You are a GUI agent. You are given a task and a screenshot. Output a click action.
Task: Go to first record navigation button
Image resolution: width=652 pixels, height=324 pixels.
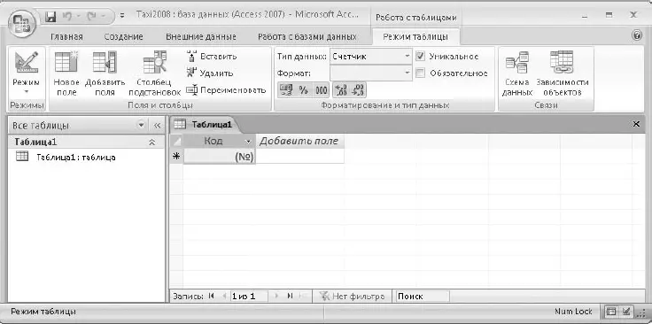211,297
